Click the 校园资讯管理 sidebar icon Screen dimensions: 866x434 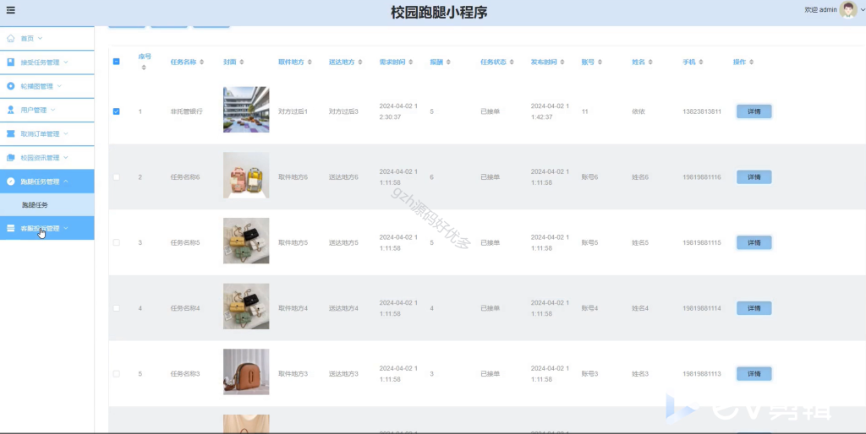[10, 158]
